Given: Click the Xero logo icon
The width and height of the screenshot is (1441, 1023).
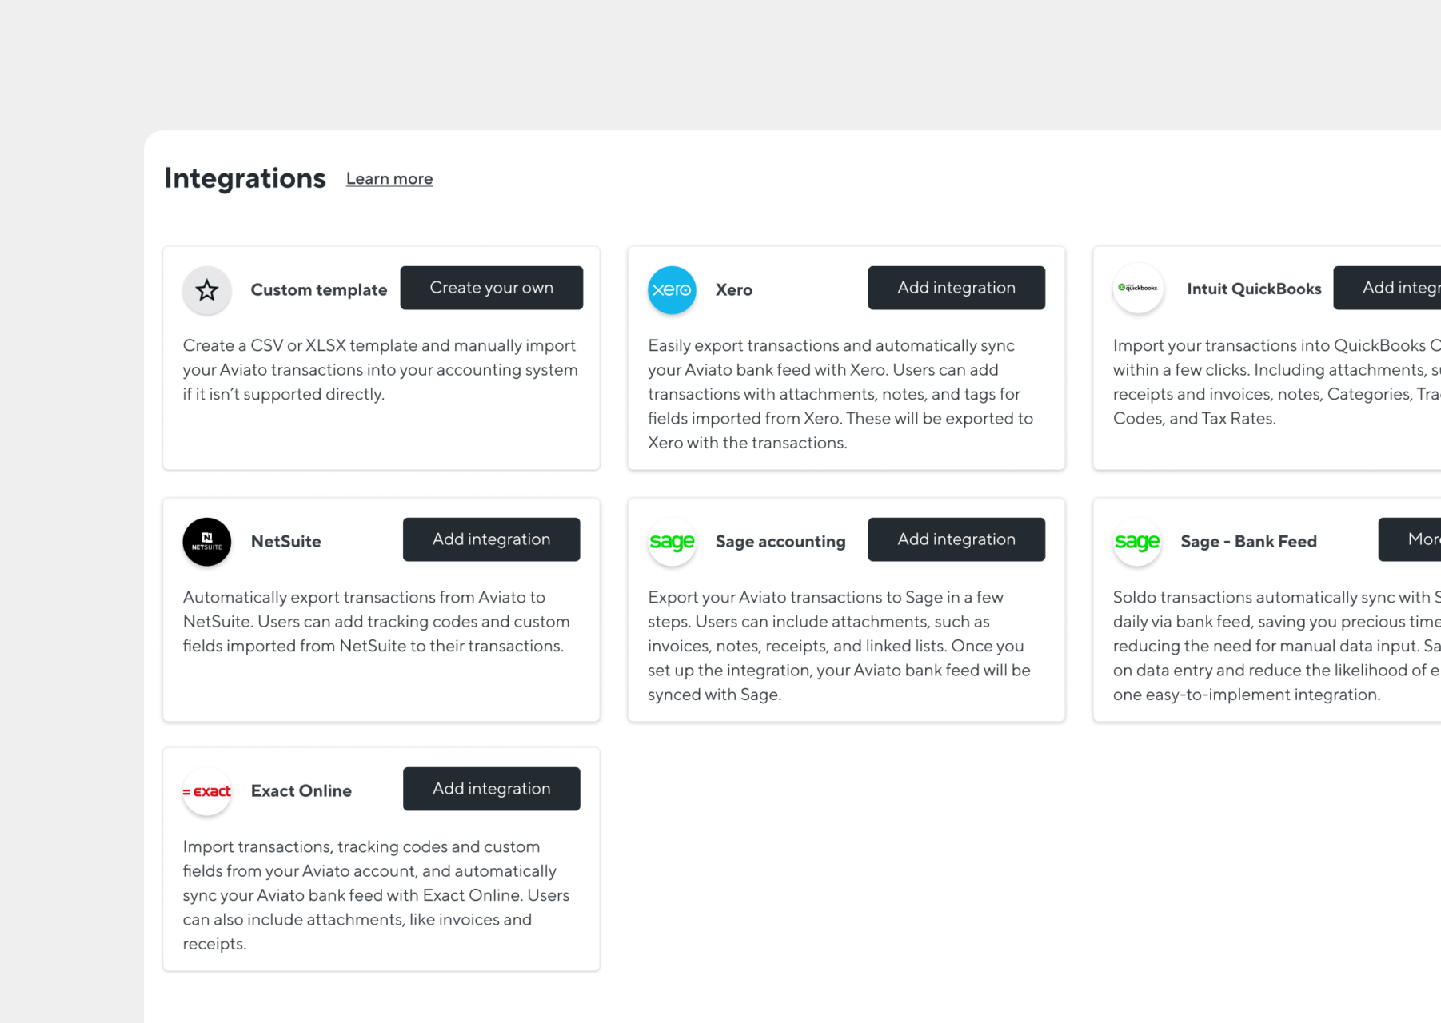Looking at the screenshot, I should 672,289.
